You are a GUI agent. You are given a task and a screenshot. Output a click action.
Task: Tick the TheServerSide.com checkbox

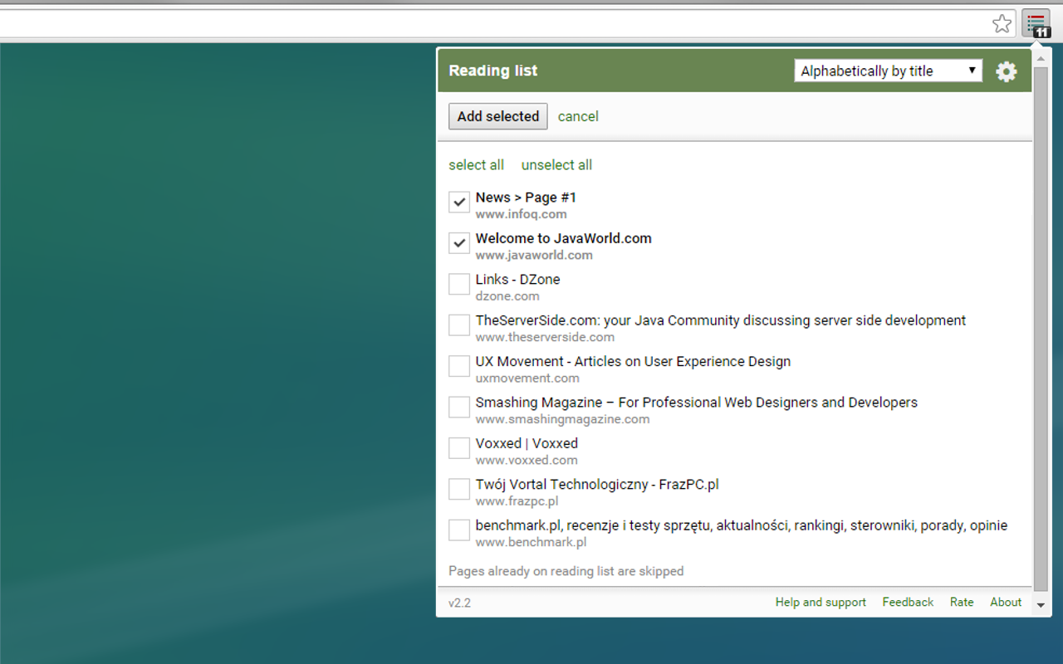(459, 325)
